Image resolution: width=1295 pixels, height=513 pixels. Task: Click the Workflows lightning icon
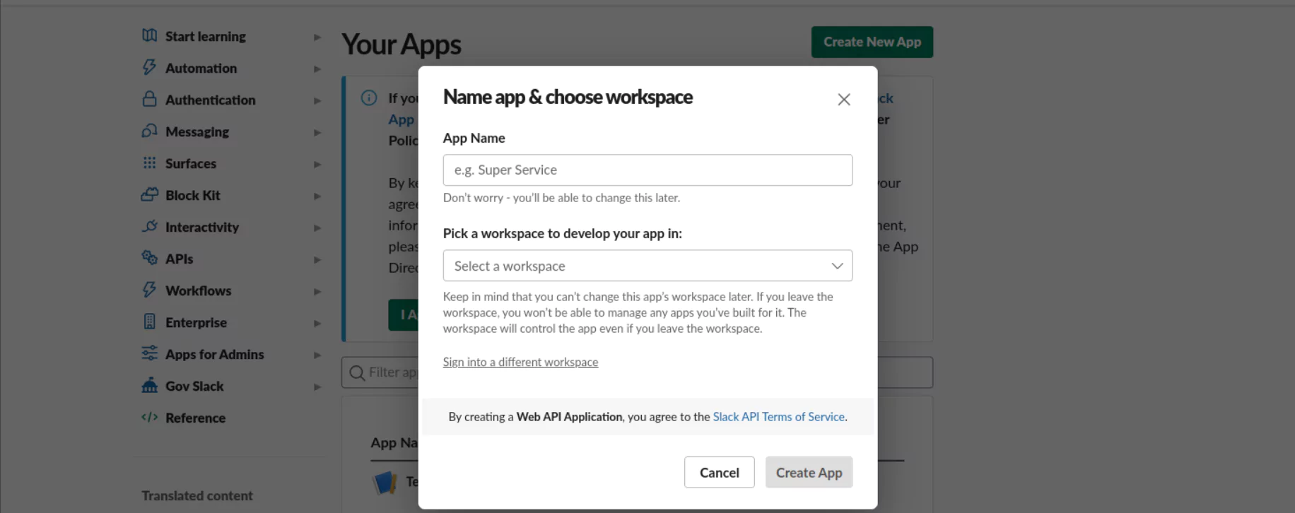(x=149, y=290)
